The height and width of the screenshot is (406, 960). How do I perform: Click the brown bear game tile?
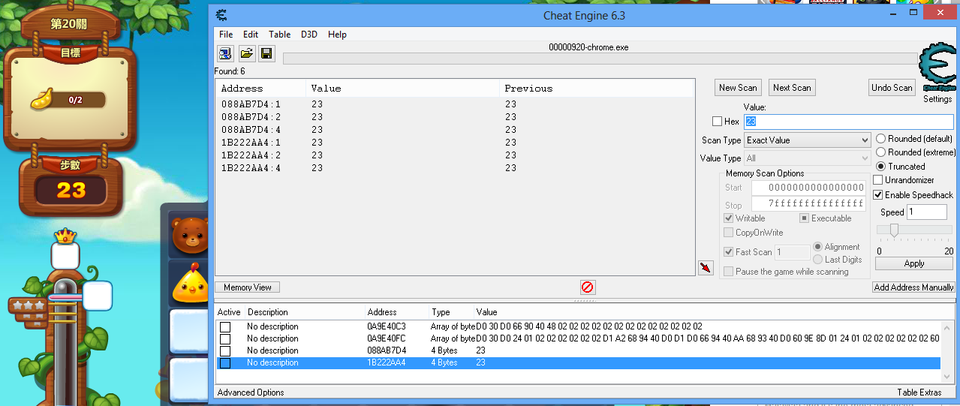(x=189, y=233)
